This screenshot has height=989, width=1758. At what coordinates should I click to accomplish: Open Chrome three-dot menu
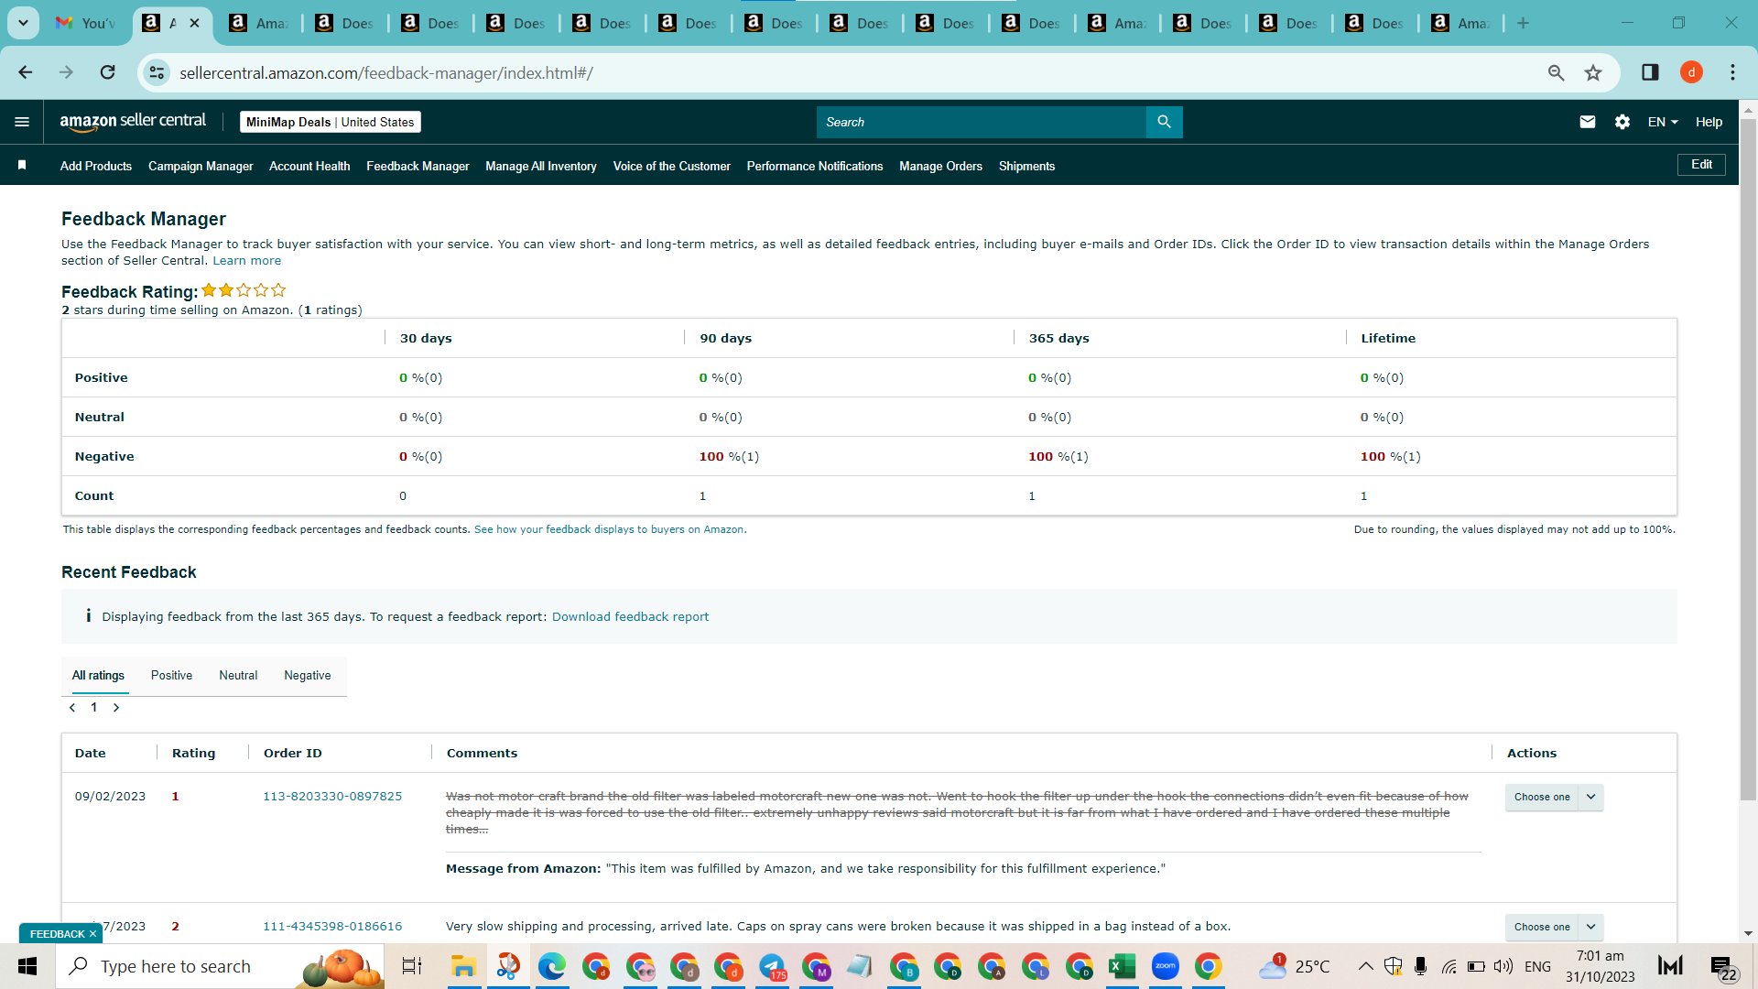pyautogui.click(x=1732, y=72)
